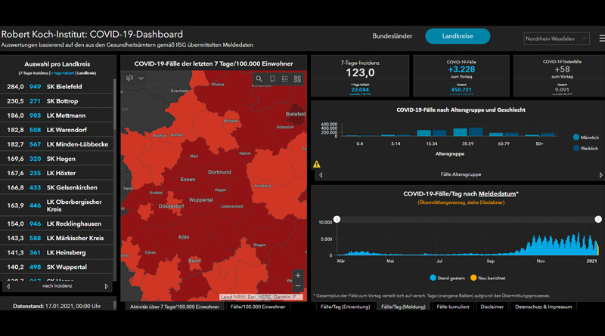The width and height of the screenshot is (605, 336).
Task: Click the Datenstand 17.01.2021 text
Action: point(57,306)
